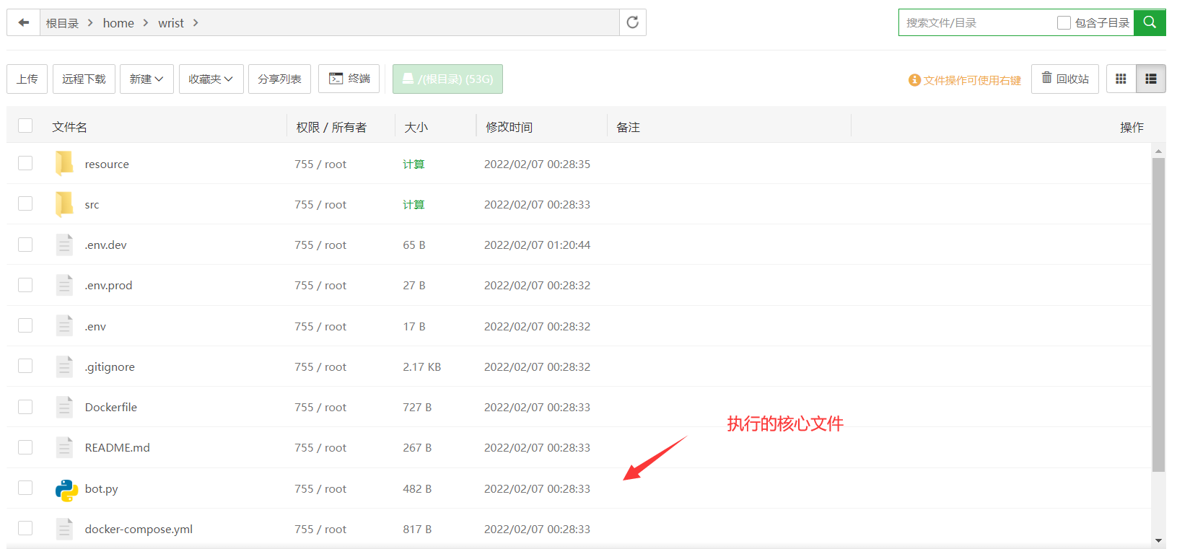
Task: Open the 分享列表 share list
Action: click(279, 79)
